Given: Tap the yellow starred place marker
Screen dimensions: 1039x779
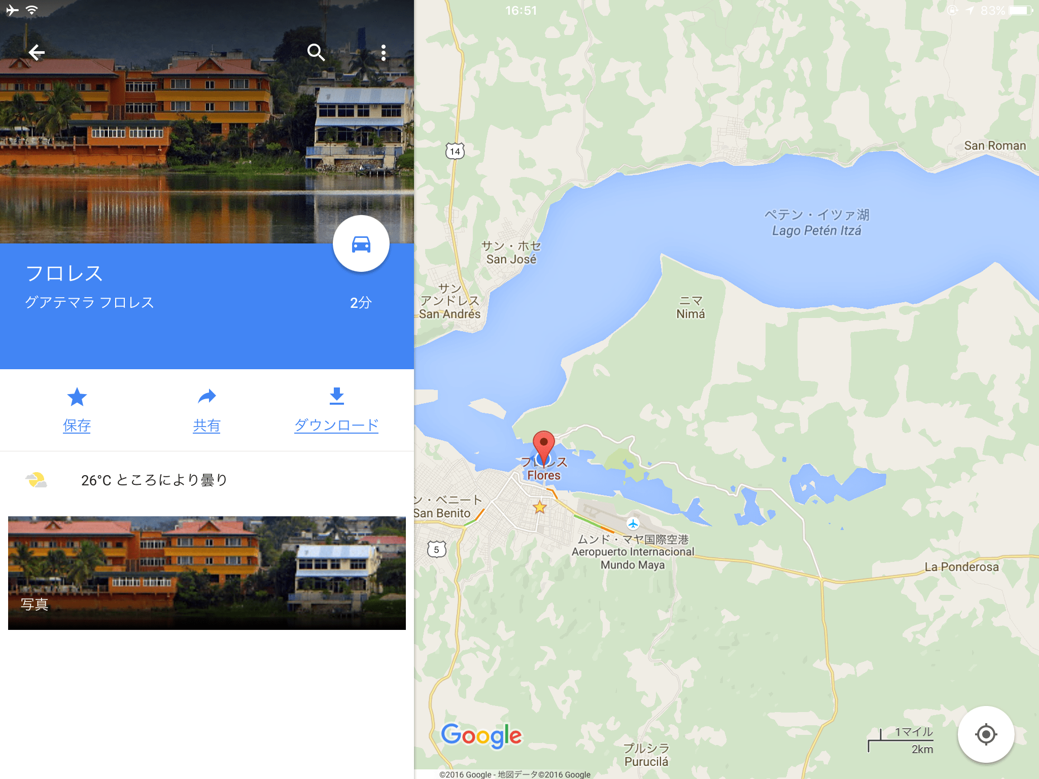Looking at the screenshot, I should [x=540, y=507].
